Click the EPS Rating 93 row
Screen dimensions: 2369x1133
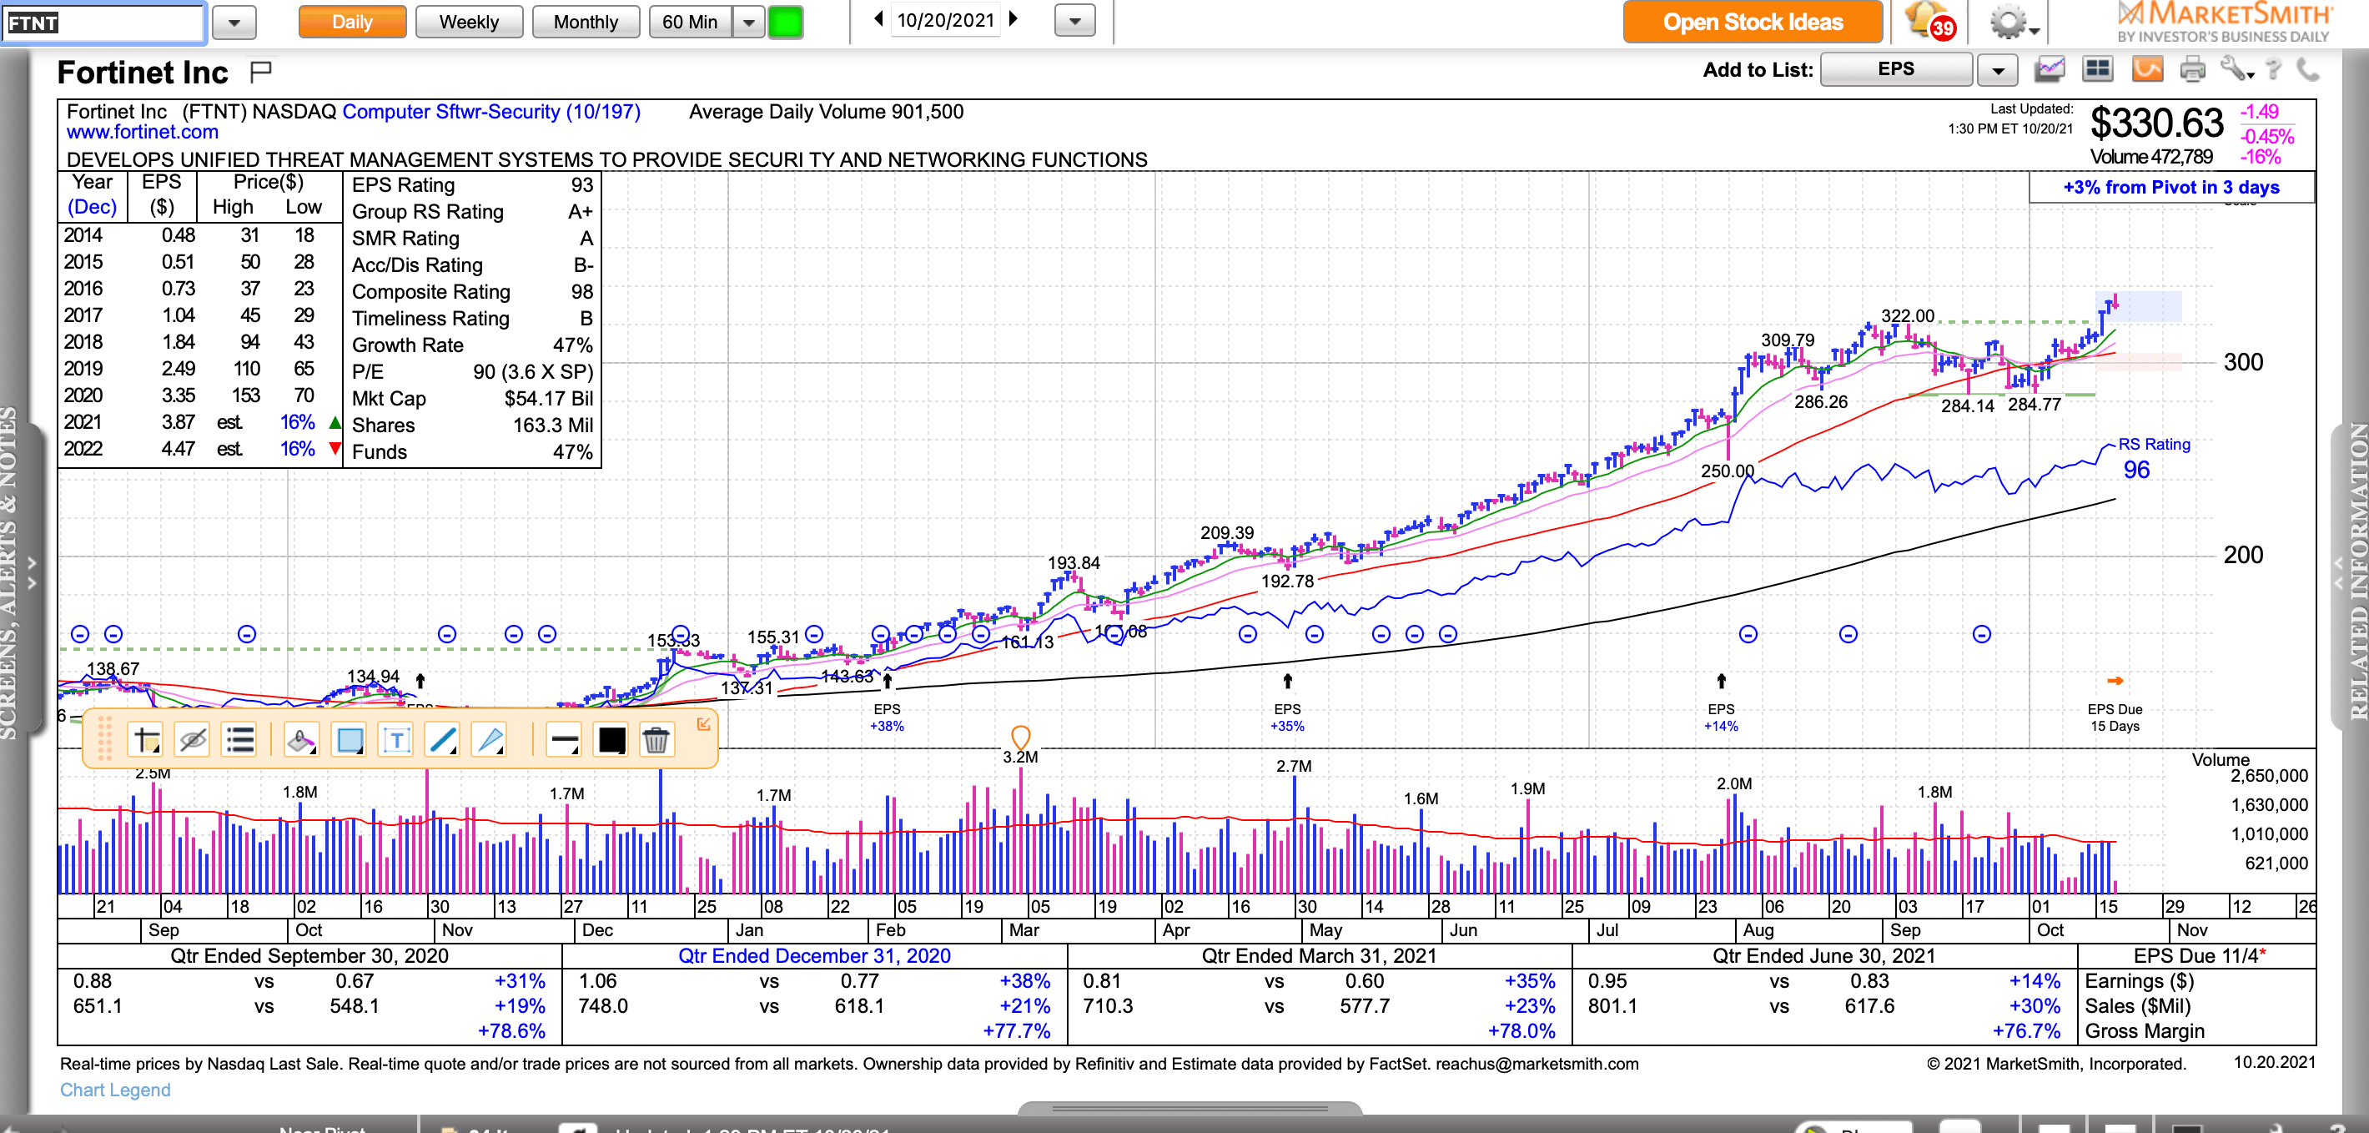(x=472, y=186)
